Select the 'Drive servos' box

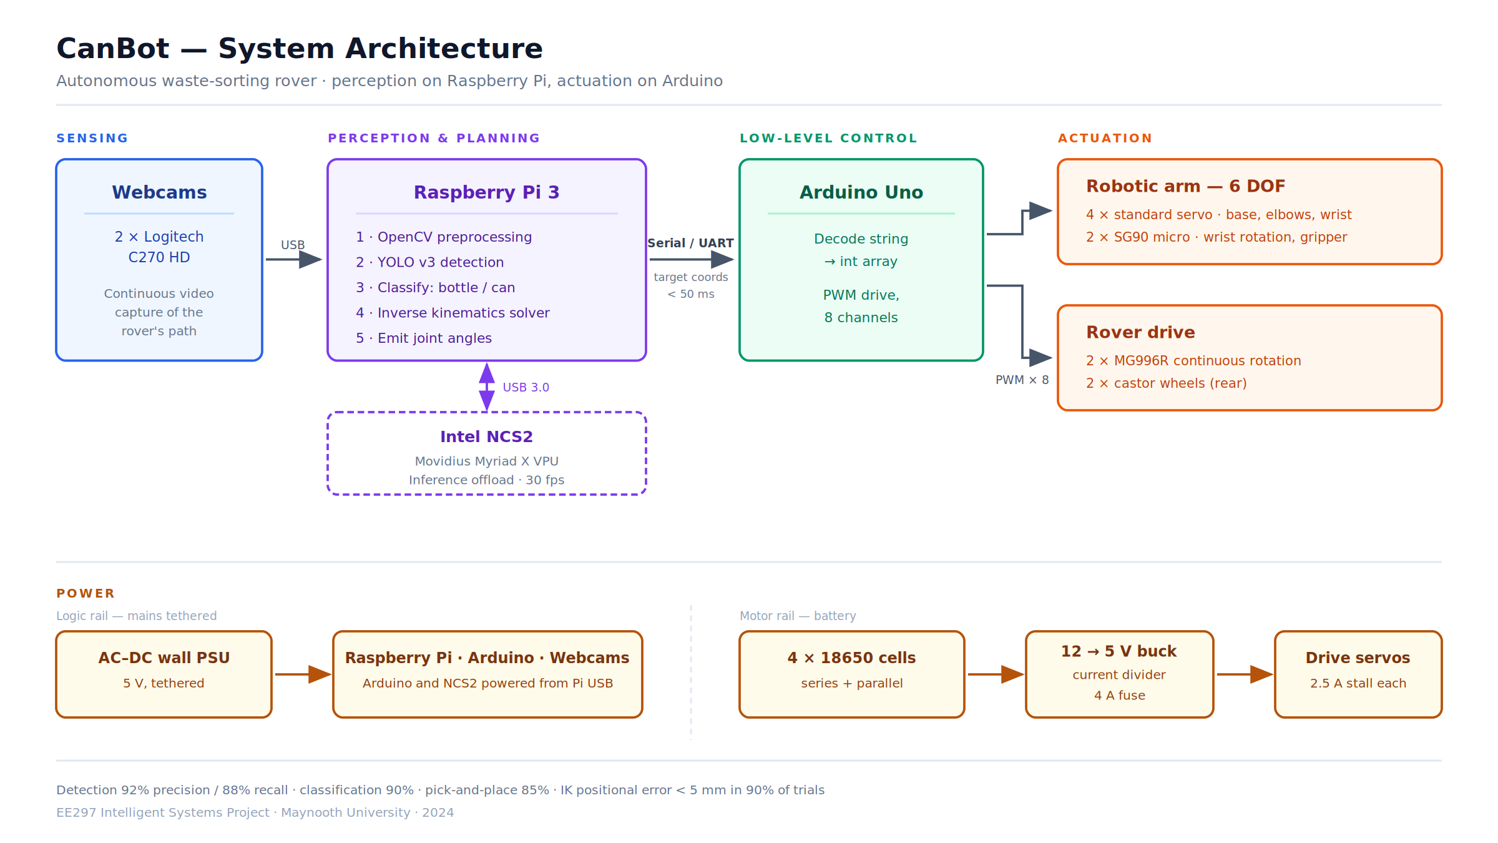pyautogui.click(x=1358, y=674)
